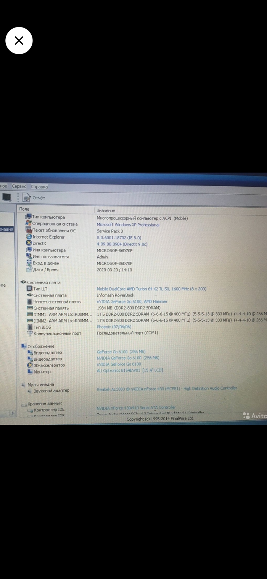Click the Отчёт report toolbar button
267x579 pixels.
[x=34, y=198]
